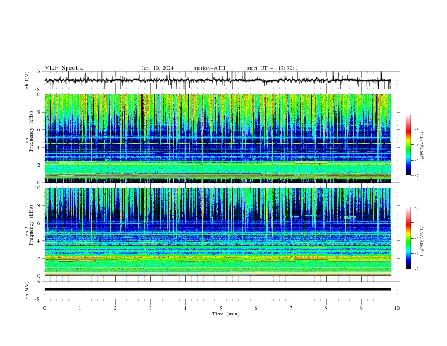The image size is (447, 346).
Task: Click the 'ch.1(V)' waveform axis label
Action: pyautogui.click(x=27, y=80)
